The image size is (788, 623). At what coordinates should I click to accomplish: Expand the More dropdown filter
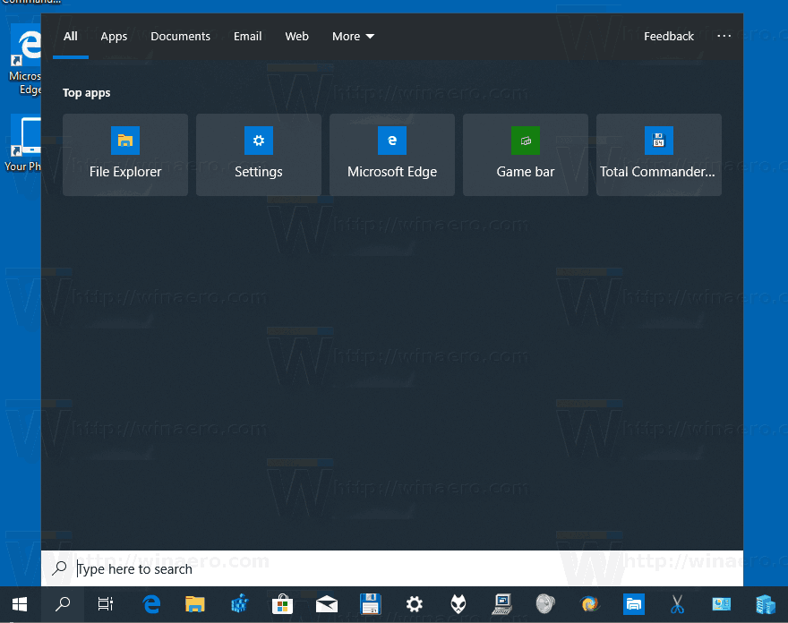[x=353, y=37]
